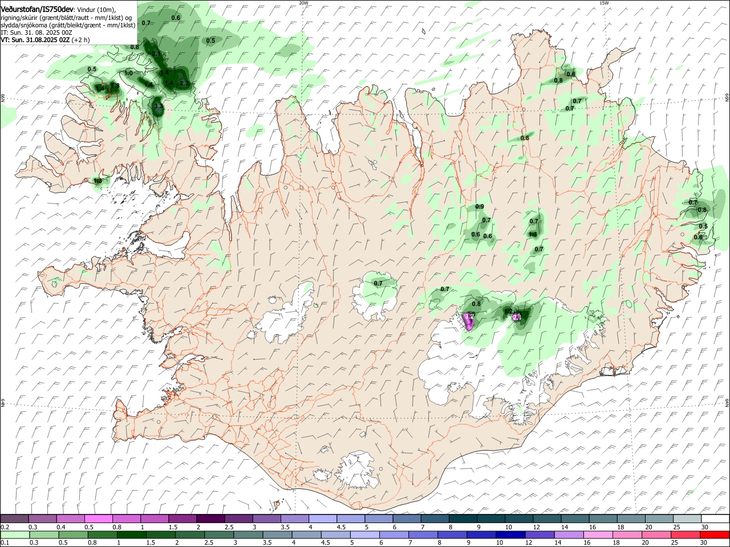Click the 0.7 value on Hofsjökull glacier
This screenshot has width=730, height=547.
(378, 283)
